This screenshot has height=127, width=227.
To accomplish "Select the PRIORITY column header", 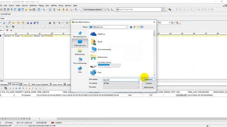I will tap(19, 92).
